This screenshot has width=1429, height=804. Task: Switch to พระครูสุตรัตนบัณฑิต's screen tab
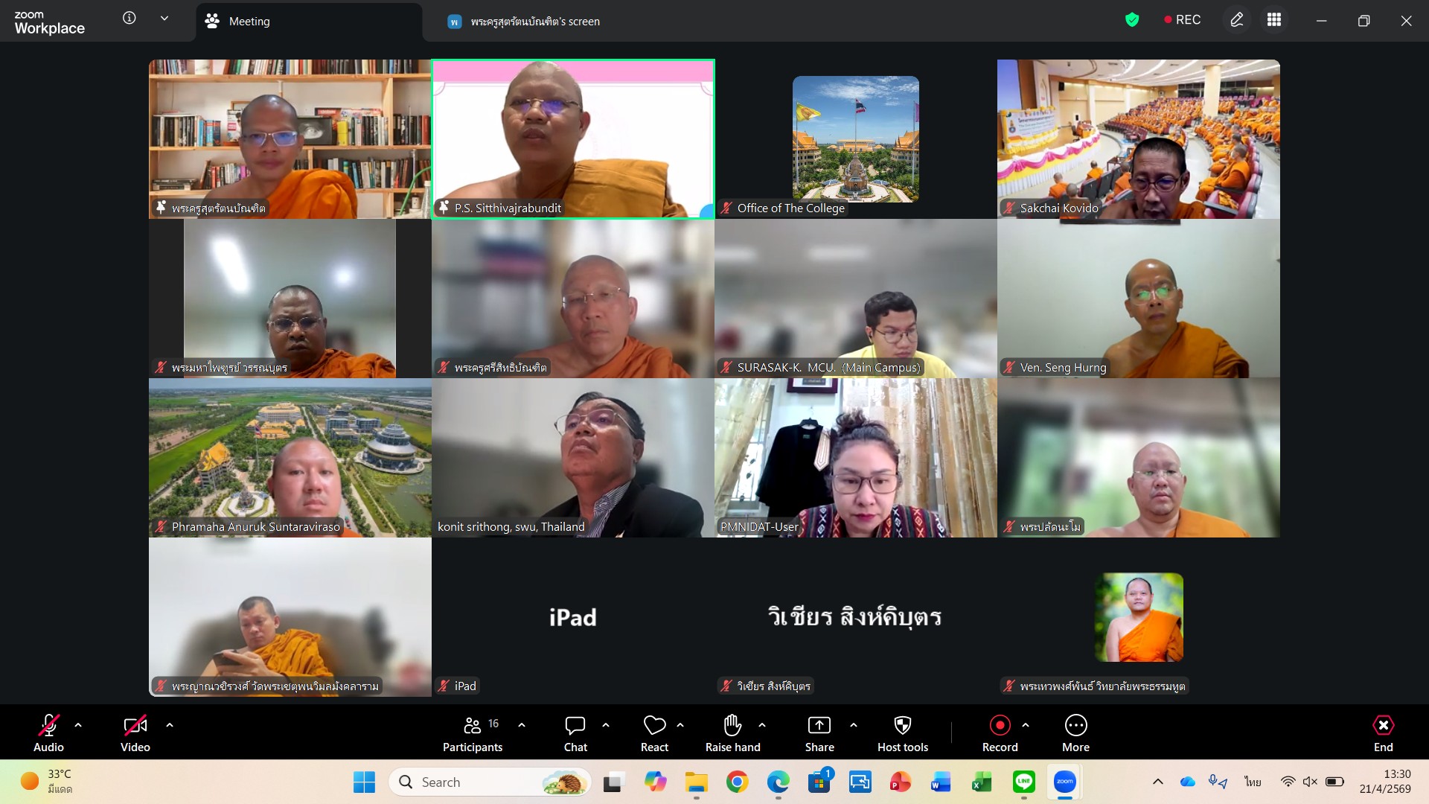click(x=534, y=22)
